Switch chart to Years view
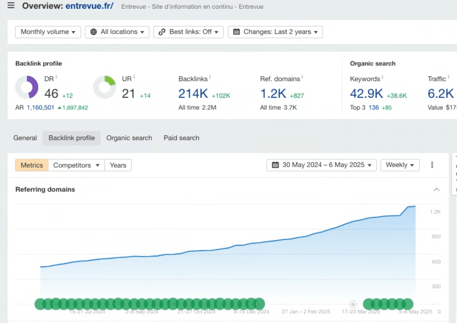Image resolution: width=457 pixels, height=323 pixels. [118, 165]
